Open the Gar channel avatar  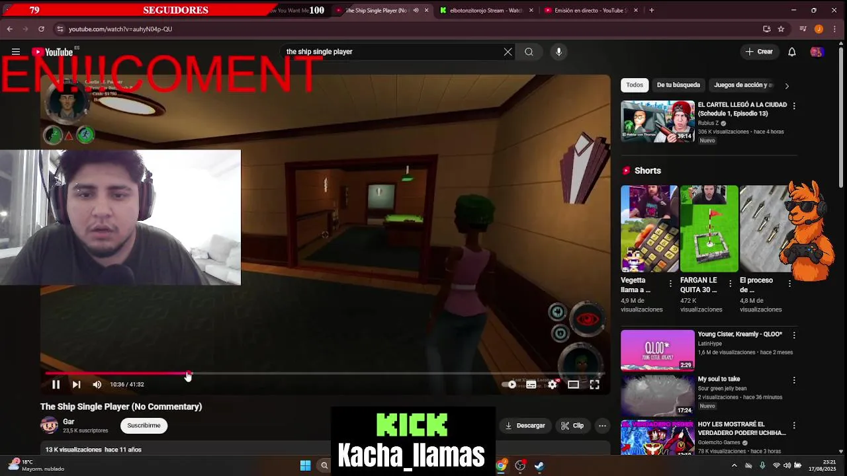[50, 425]
